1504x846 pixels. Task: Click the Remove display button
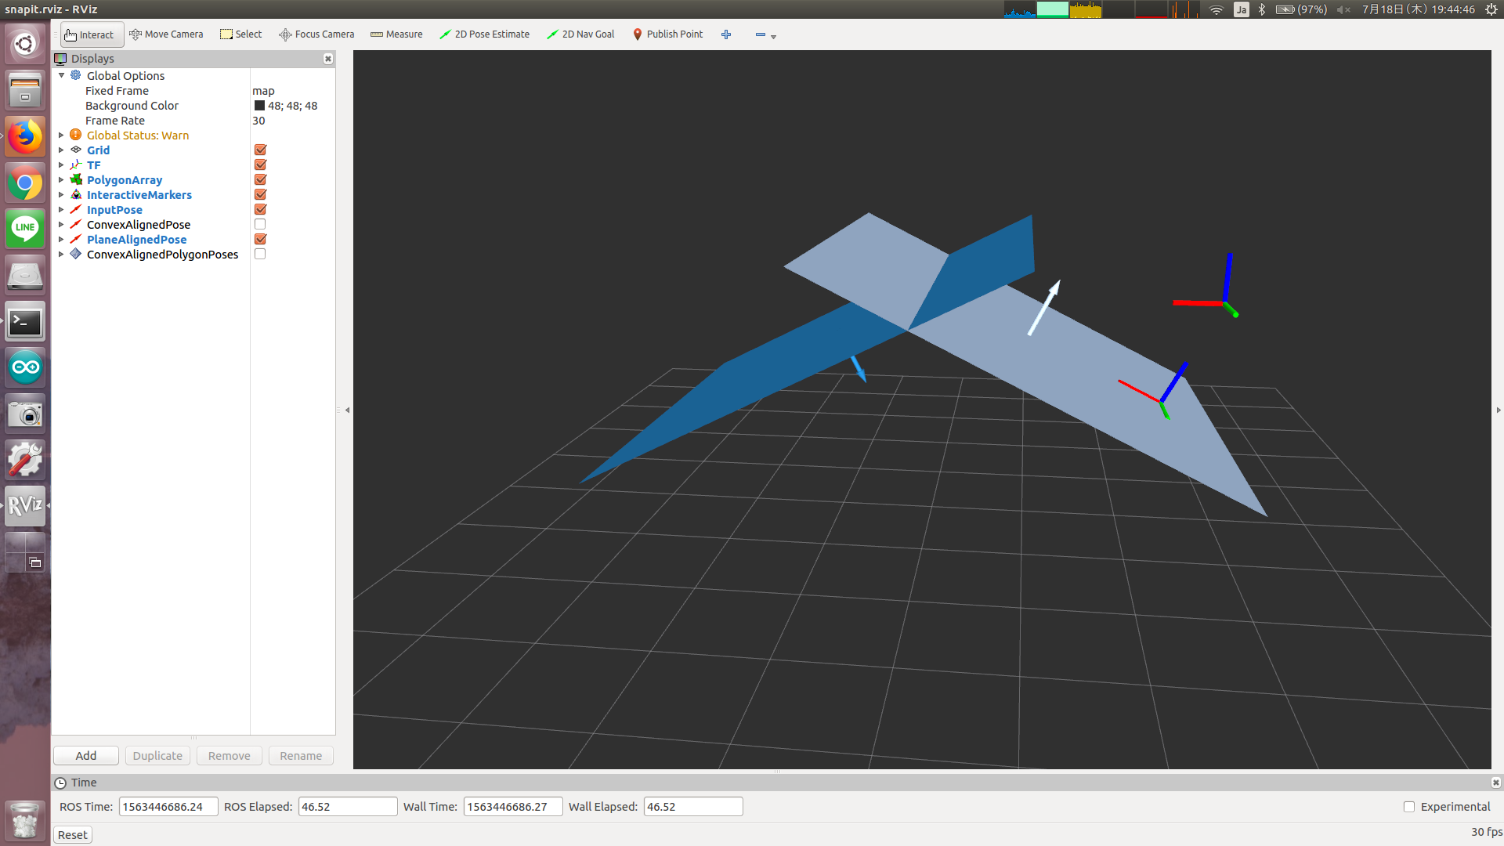(x=230, y=756)
